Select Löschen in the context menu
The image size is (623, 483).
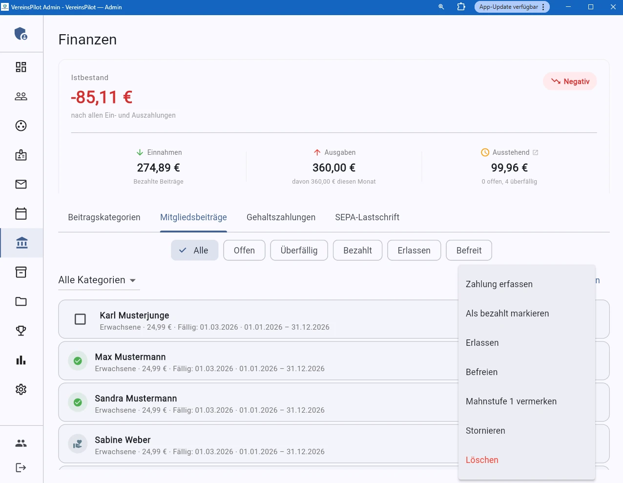482,460
